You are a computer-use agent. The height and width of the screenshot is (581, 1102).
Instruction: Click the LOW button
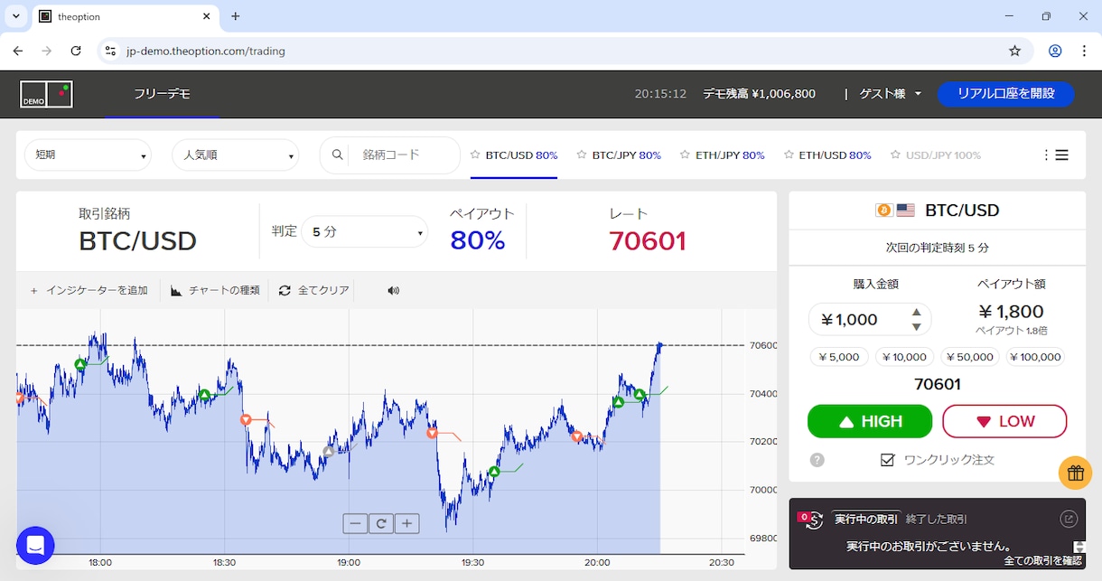click(1004, 421)
